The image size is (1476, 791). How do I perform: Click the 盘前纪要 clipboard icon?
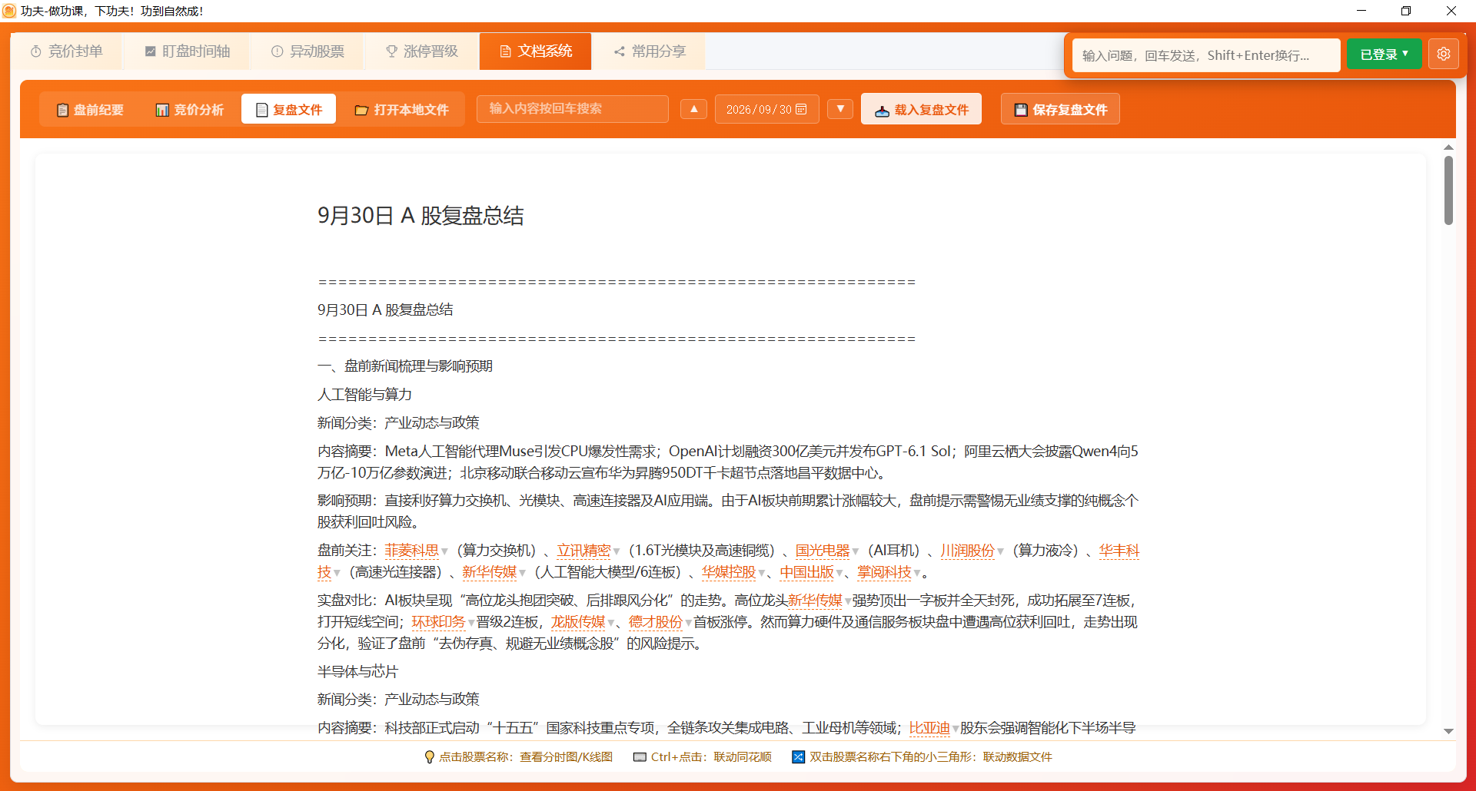coord(63,110)
